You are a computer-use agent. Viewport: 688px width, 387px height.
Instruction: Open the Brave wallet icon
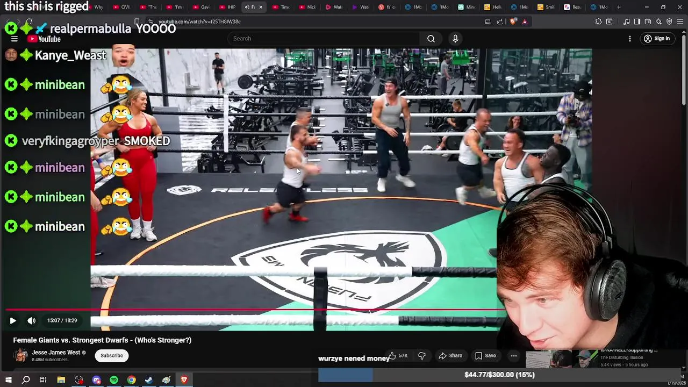pos(648,21)
